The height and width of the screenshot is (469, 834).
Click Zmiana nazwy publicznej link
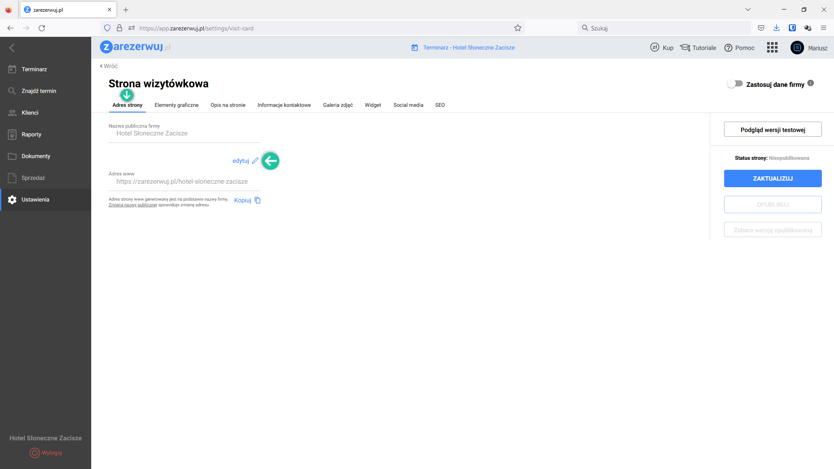(x=132, y=205)
